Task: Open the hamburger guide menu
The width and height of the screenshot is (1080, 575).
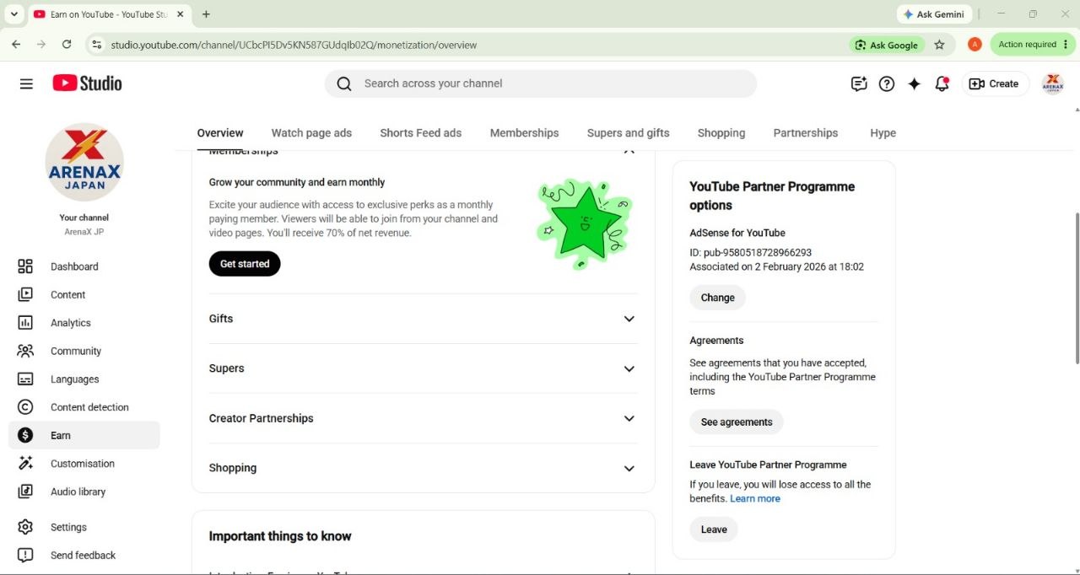Action: (x=26, y=83)
